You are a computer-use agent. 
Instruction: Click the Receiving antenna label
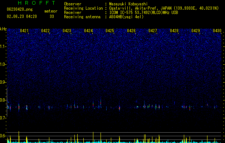pos(82,17)
